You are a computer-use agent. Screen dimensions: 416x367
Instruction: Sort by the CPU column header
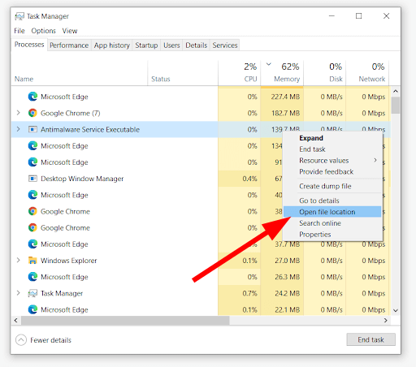coord(239,73)
